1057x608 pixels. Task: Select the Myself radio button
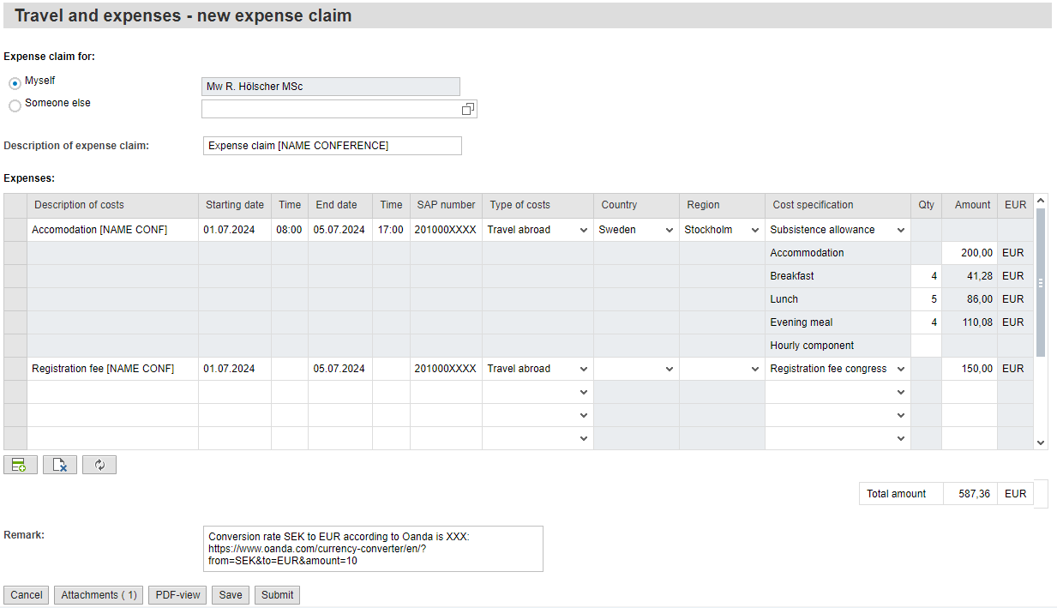pyautogui.click(x=15, y=83)
